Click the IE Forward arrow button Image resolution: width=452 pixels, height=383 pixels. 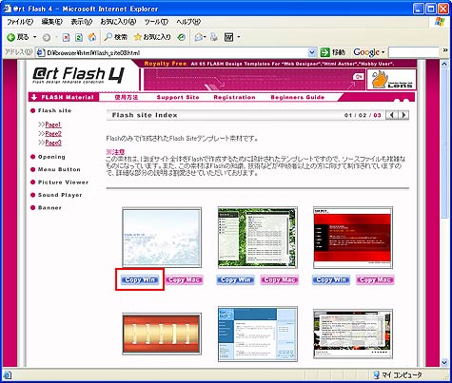point(47,38)
